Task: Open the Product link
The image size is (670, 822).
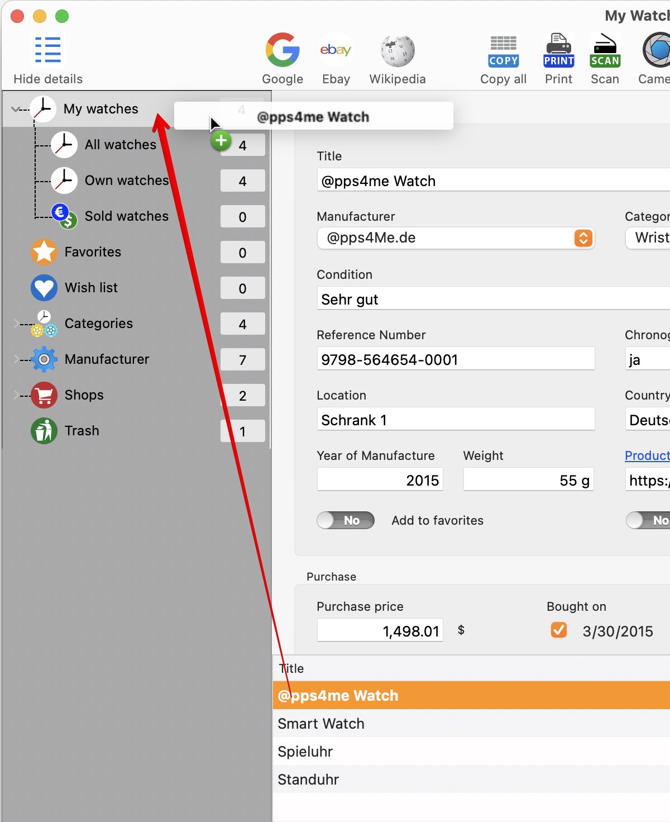Action: pos(647,455)
